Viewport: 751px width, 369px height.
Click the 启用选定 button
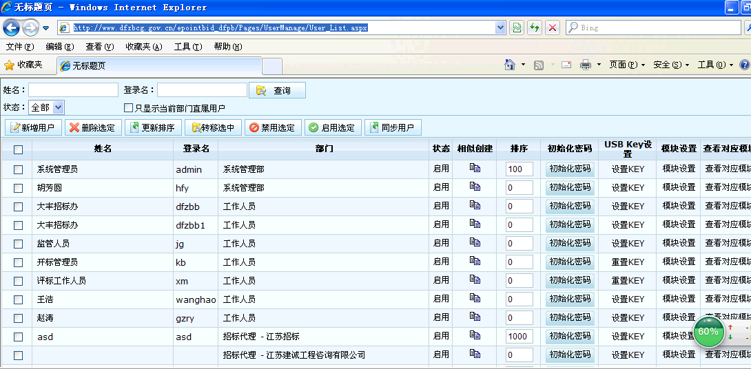pos(333,127)
